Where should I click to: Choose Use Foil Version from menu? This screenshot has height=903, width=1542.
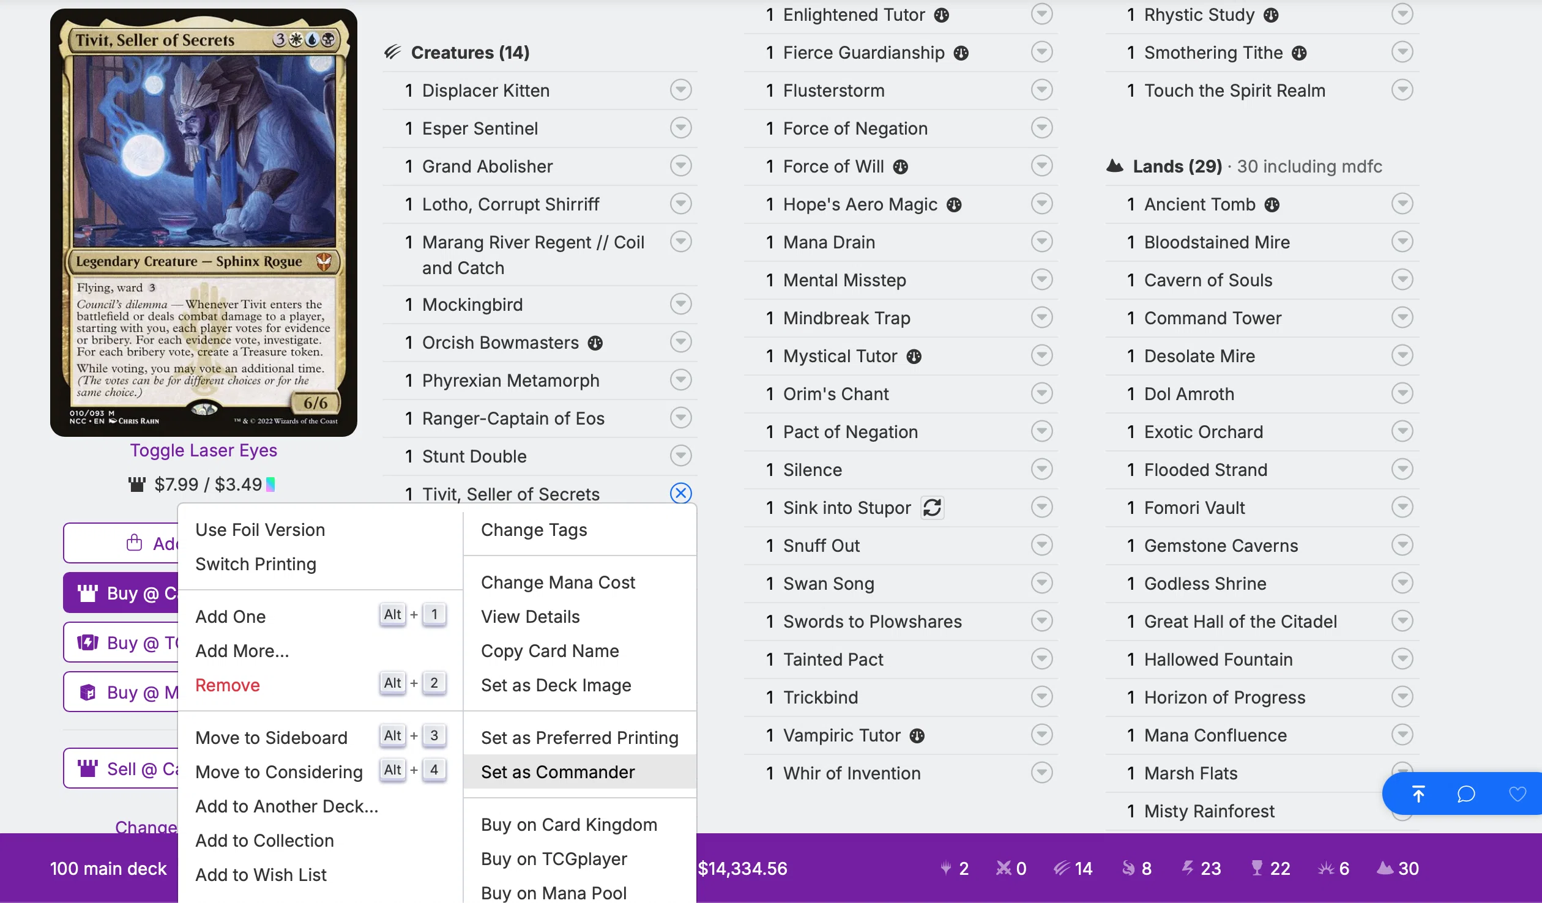pyautogui.click(x=321, y=530)
